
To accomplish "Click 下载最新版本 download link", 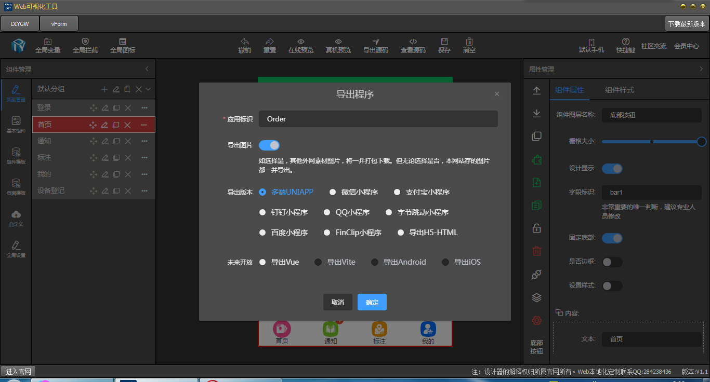I will click(687, 23).
